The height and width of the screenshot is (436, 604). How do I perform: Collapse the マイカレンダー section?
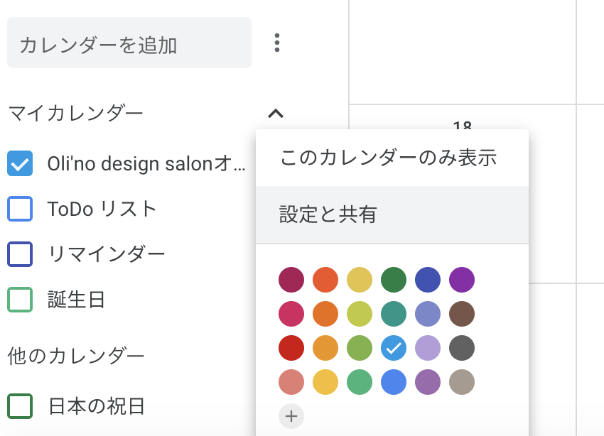[x=276, y=114]
